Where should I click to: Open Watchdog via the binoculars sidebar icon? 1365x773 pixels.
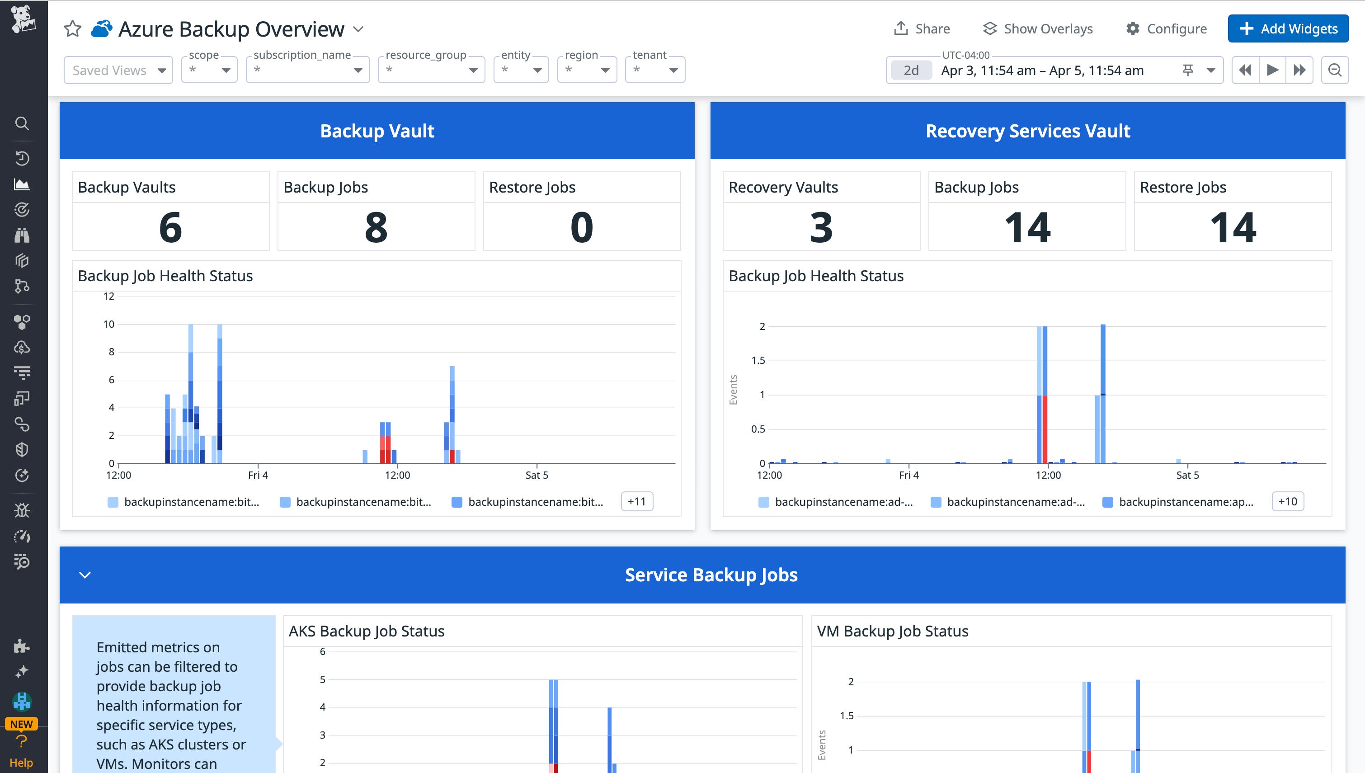(22, 235)
